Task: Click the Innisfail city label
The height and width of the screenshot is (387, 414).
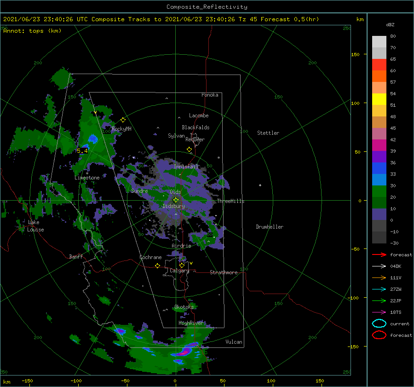Action: click(x=186, y=167)
